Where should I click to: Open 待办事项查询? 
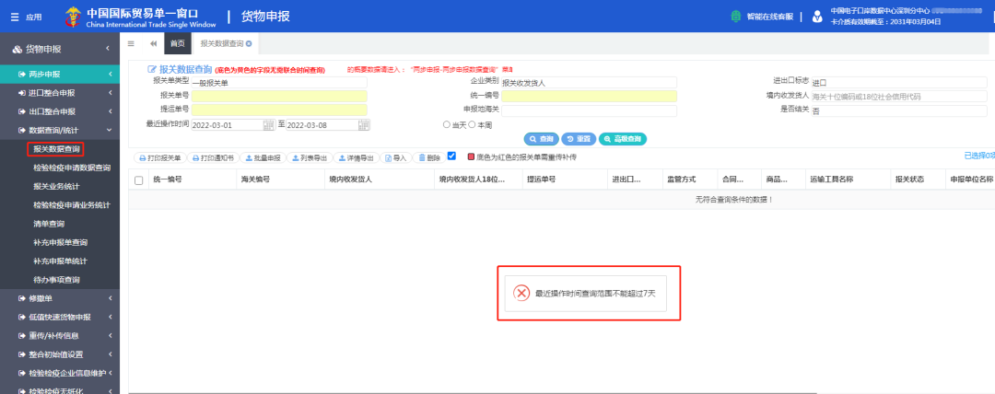coord(56,280)
